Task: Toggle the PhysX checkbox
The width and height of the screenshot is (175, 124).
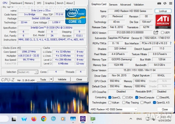Action: pyautogui.click(x=142, y=103)
